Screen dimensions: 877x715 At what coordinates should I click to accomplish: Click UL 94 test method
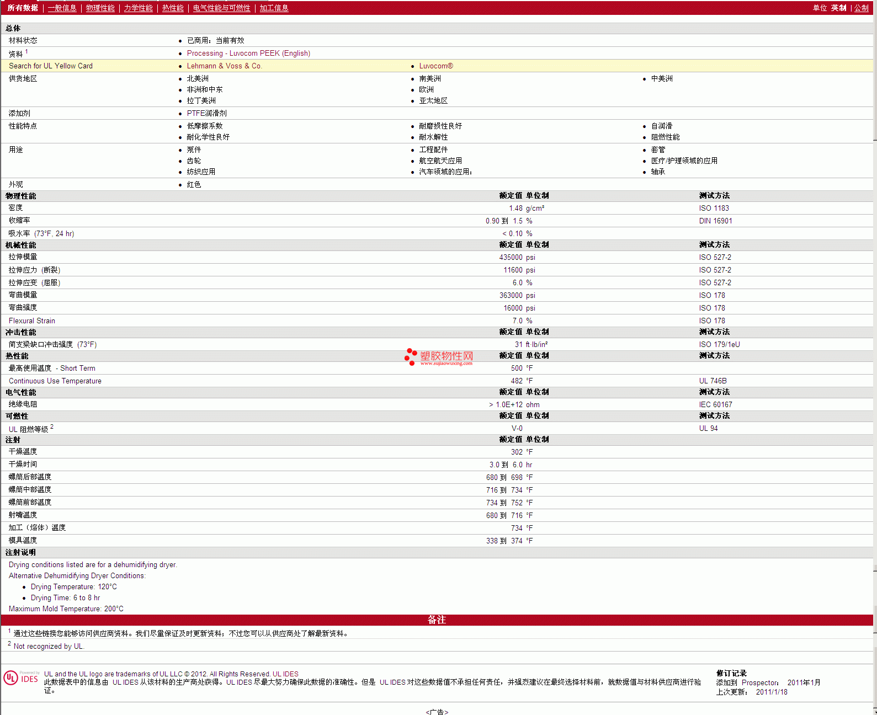(x=708, y=428)
